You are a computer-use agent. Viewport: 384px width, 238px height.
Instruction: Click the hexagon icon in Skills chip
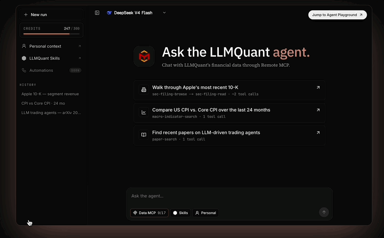tap(175, 213)
